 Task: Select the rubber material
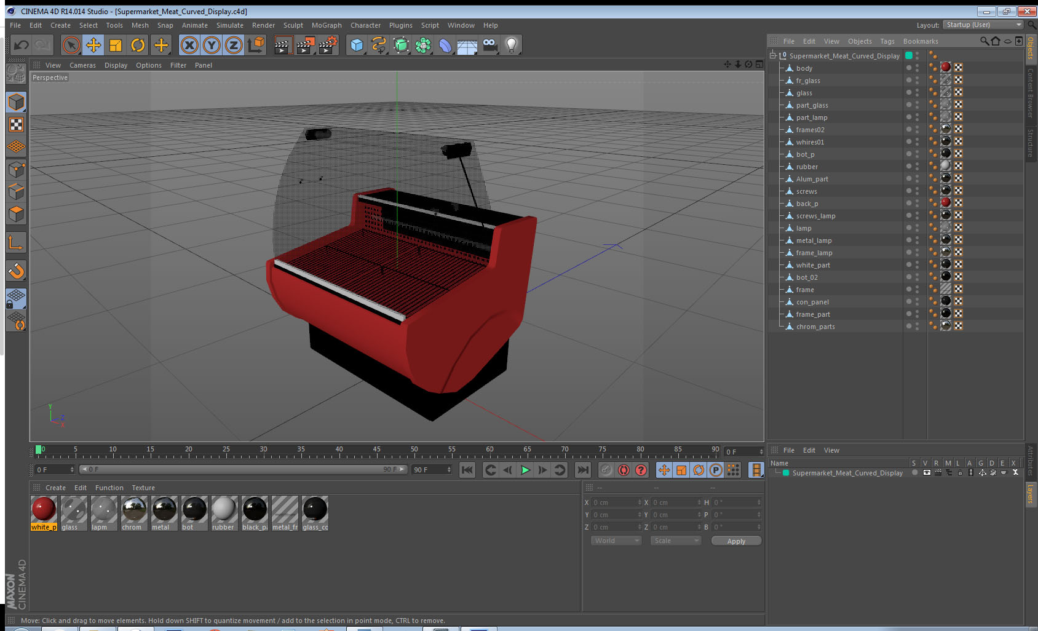[224, 513]
